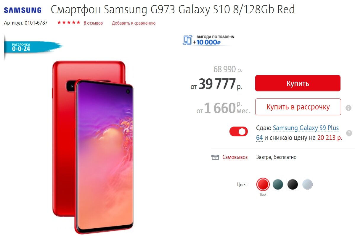
Task: Click the help icon beside trade-in offer
Action: click(349, 133)
